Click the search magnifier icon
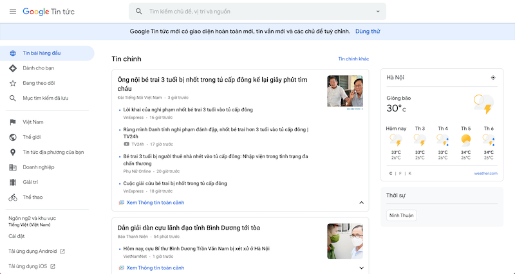This screenshot has width=515, height=274. (x=139, y=12)
